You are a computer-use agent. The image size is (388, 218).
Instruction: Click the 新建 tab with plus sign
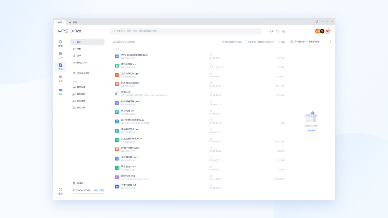click(73, 22)
